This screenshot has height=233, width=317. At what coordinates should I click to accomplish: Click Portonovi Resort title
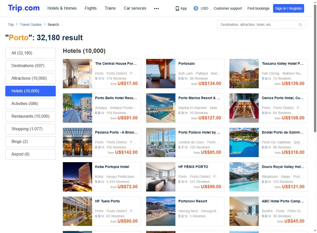[193, 201]
